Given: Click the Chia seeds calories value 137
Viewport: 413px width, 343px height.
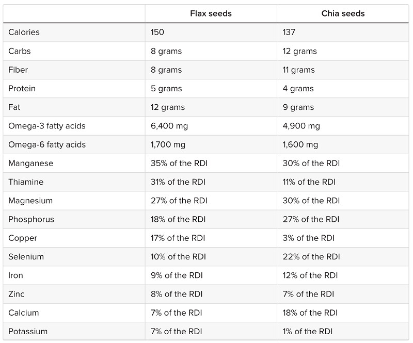Looking at the screenshot, I should coord(290,32).
